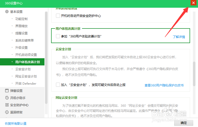Click the sidebar vertical scrollbar
198x127 pixels.
click(x=46, y=58)
